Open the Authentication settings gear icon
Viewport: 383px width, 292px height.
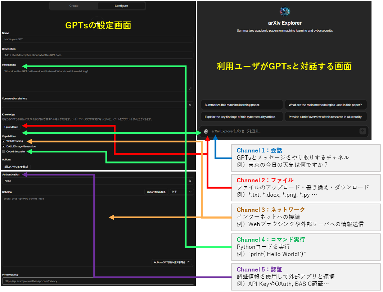pyautogui.click(x=190, y=181)
